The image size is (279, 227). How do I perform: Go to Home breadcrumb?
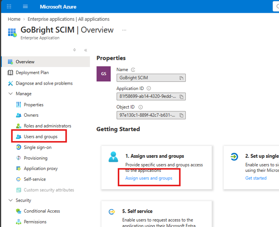14,19
